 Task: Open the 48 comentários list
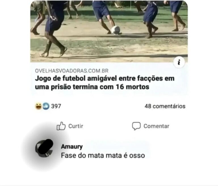click(x=165, y=106)
